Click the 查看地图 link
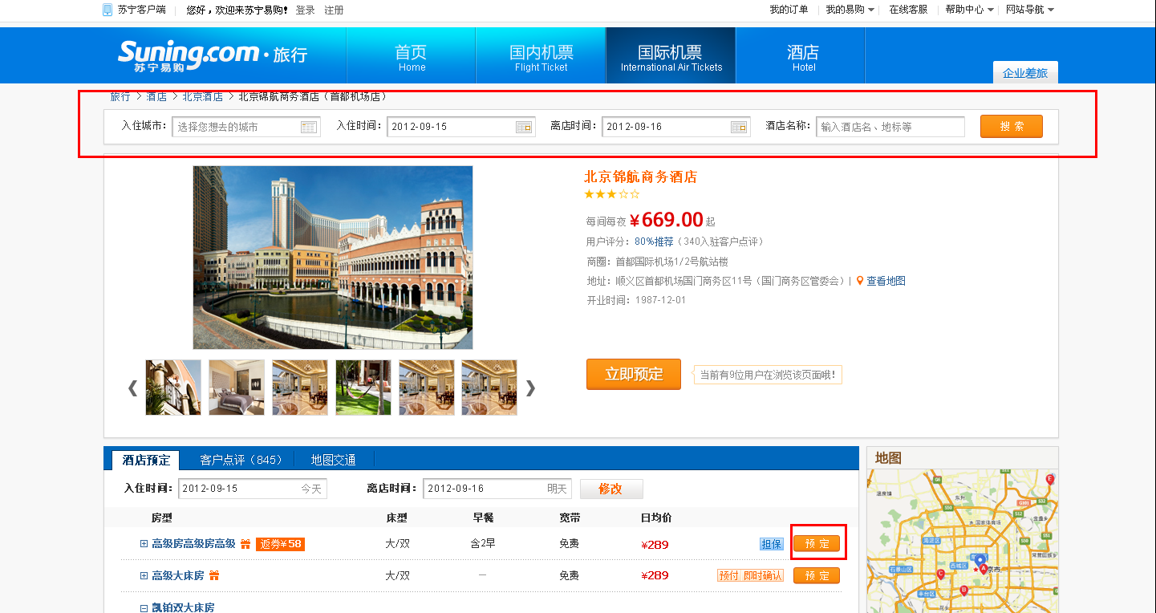The image size is (1156, 613). click(886, 281)
